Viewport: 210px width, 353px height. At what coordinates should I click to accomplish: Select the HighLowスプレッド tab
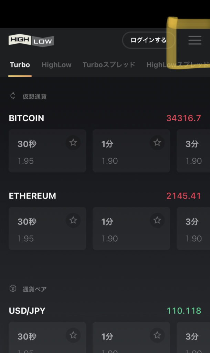point(177,65)
